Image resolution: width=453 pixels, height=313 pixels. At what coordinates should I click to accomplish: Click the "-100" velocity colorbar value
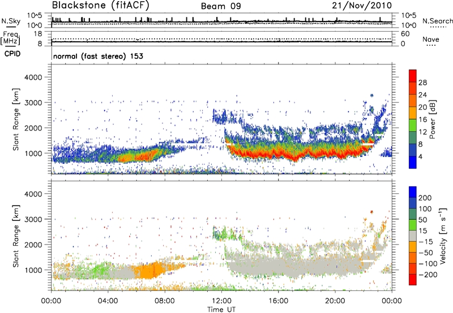(x=428, y=264)
